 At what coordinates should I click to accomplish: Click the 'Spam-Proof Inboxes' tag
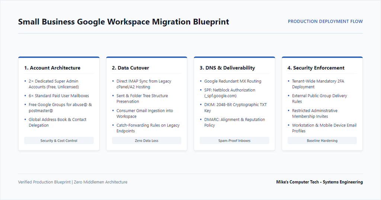click(x=234, y=141)
